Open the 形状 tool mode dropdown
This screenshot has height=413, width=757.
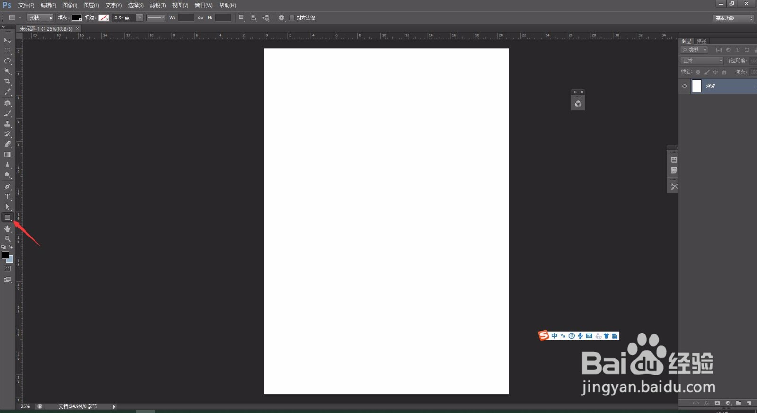40,18
